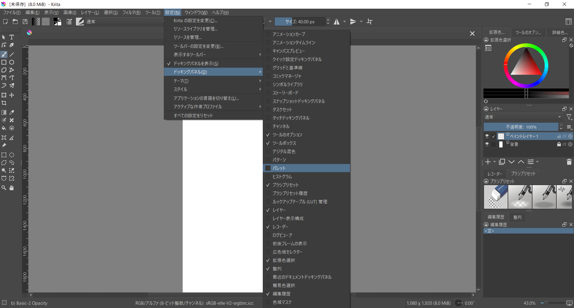Open ファイル menu
The width and height of the screenshot is (574, 308).
click(x=12, y=12)
